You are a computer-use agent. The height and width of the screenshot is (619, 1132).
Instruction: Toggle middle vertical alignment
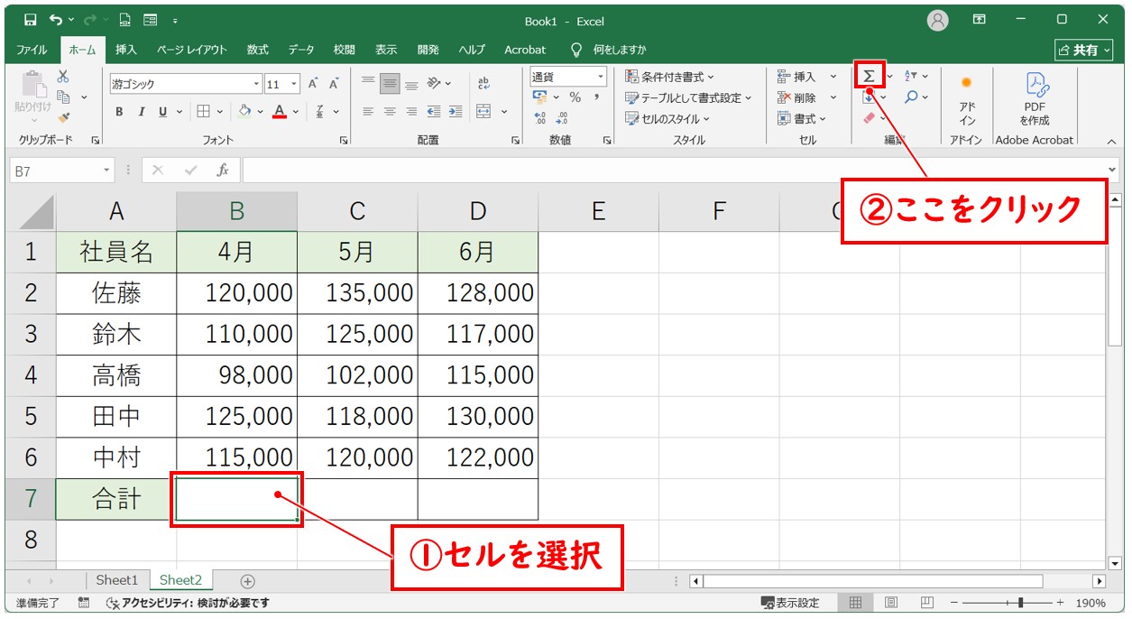390,84
